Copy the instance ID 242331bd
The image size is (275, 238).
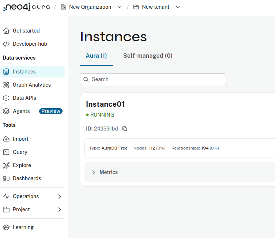[125, 129]
